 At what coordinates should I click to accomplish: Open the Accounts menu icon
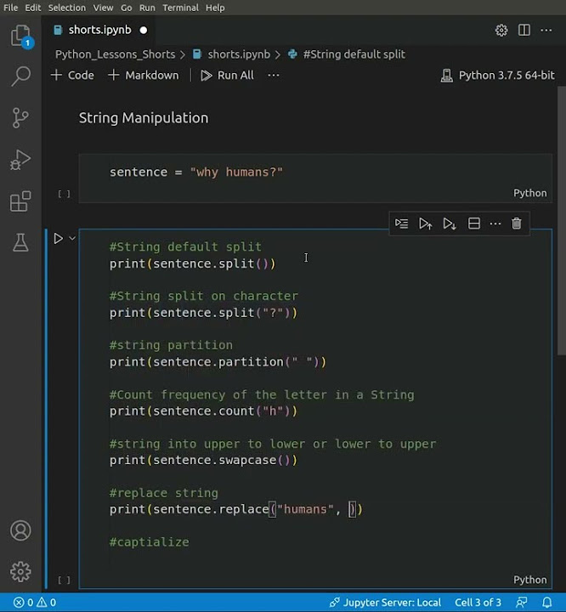(20, 530)
